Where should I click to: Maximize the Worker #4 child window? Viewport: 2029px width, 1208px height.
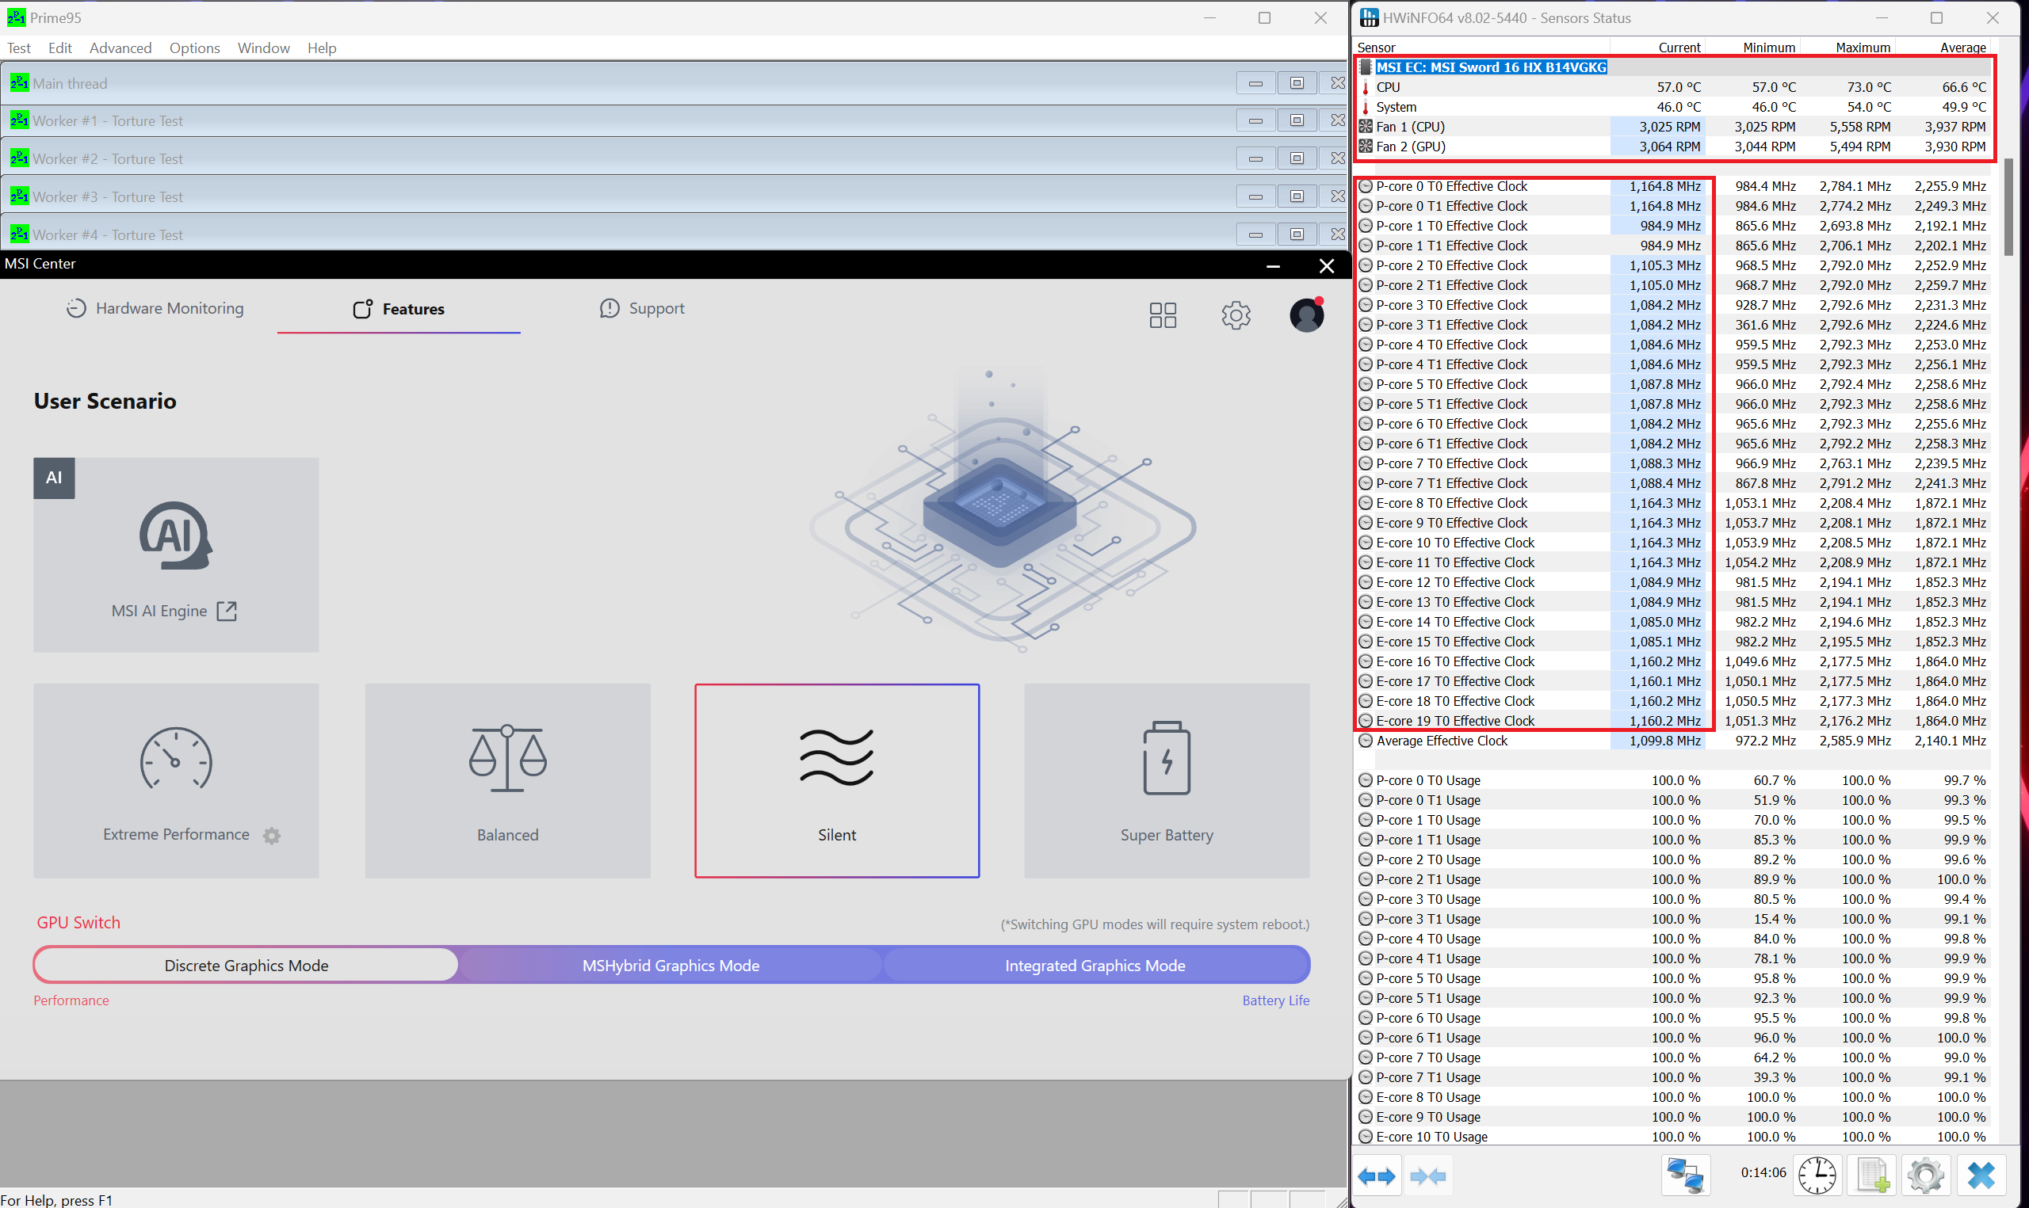tap(1297, 234)
